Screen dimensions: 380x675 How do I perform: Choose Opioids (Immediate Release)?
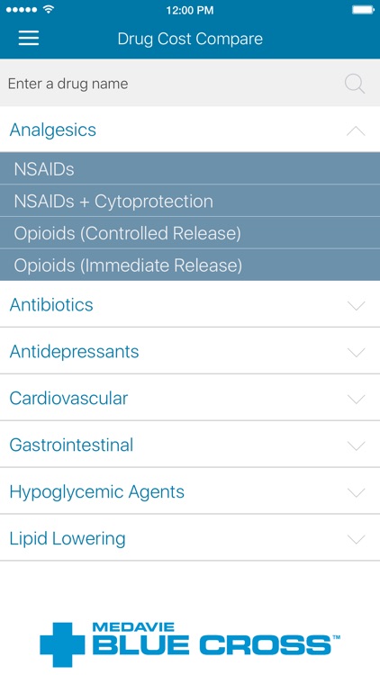(x=190, y=265)
